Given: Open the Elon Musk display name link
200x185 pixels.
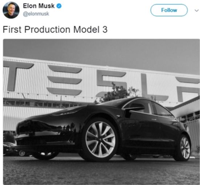Looking at the screenshot, I should click(38, 6).
